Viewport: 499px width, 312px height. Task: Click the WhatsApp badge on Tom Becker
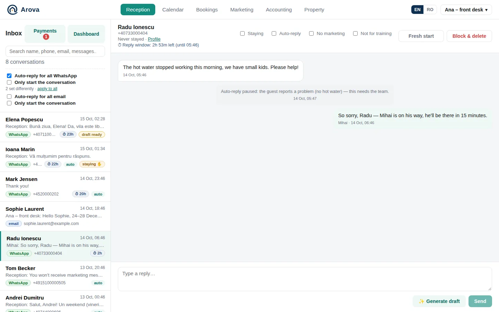coord(18,283)
